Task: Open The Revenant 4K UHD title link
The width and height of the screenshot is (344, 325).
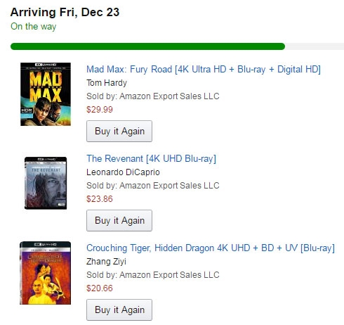Action: [151, 159]
